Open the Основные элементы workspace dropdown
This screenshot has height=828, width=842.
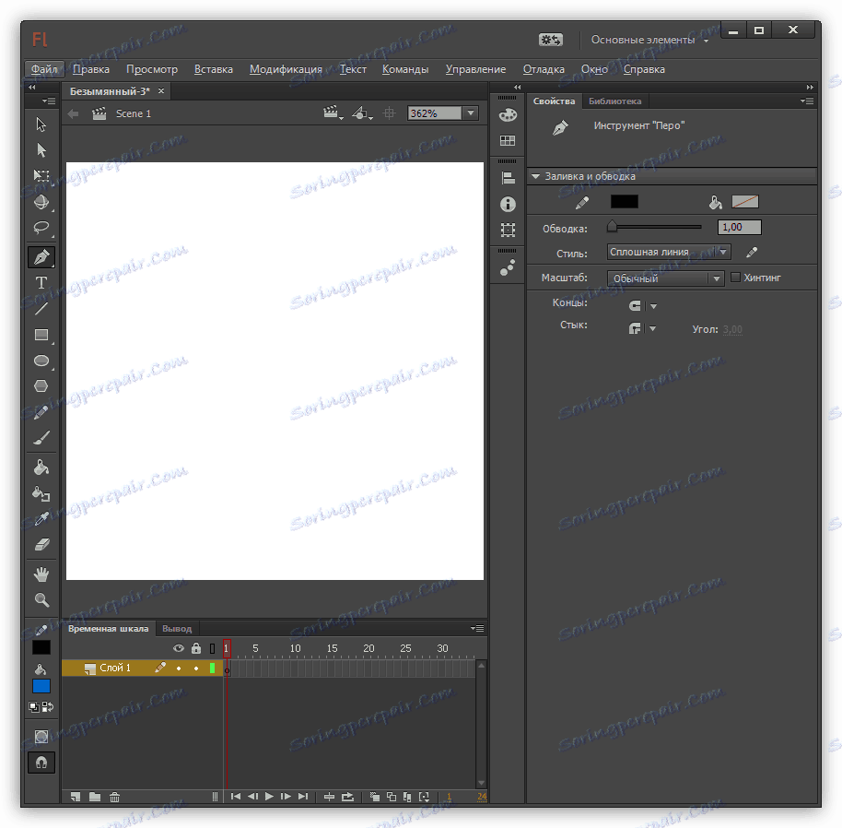click(x=649, y=40)
